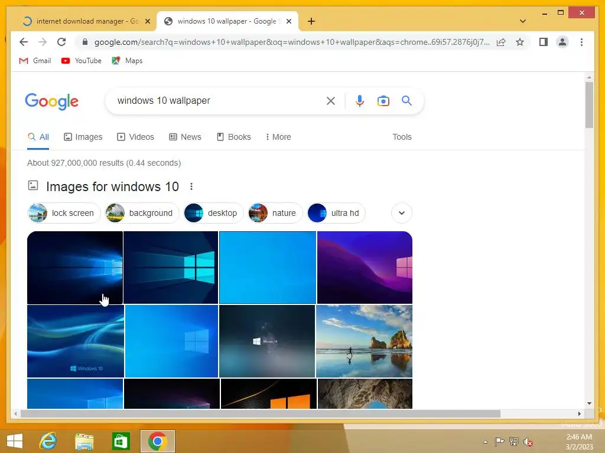This screenshot has width=605, height=453.
Task: Select the background filter chip
Action: [x=142, y=213]
